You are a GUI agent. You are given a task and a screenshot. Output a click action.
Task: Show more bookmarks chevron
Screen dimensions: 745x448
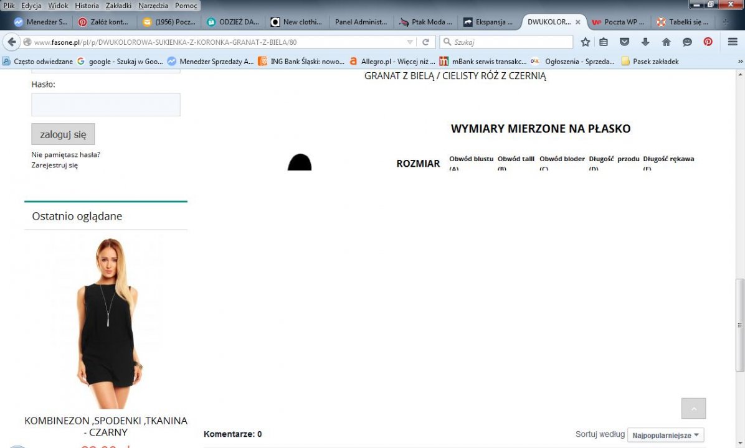[740, 61]
